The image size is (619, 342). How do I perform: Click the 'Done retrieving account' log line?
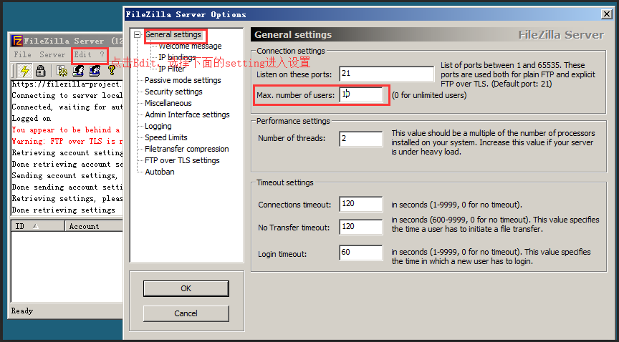pos(67,164)
